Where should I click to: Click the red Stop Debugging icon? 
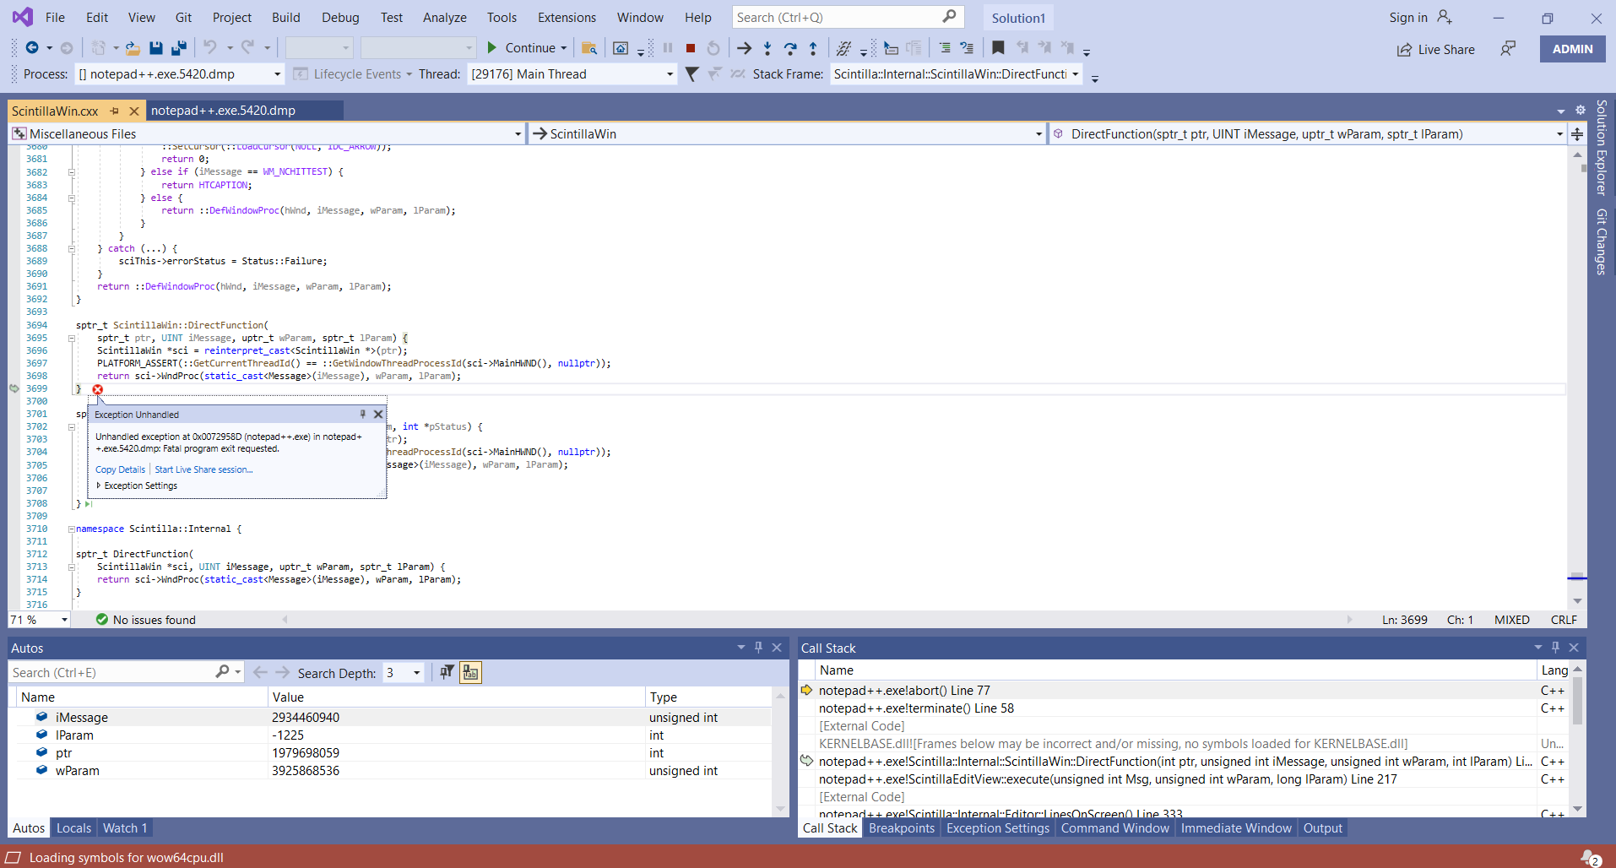coord(691,48)
